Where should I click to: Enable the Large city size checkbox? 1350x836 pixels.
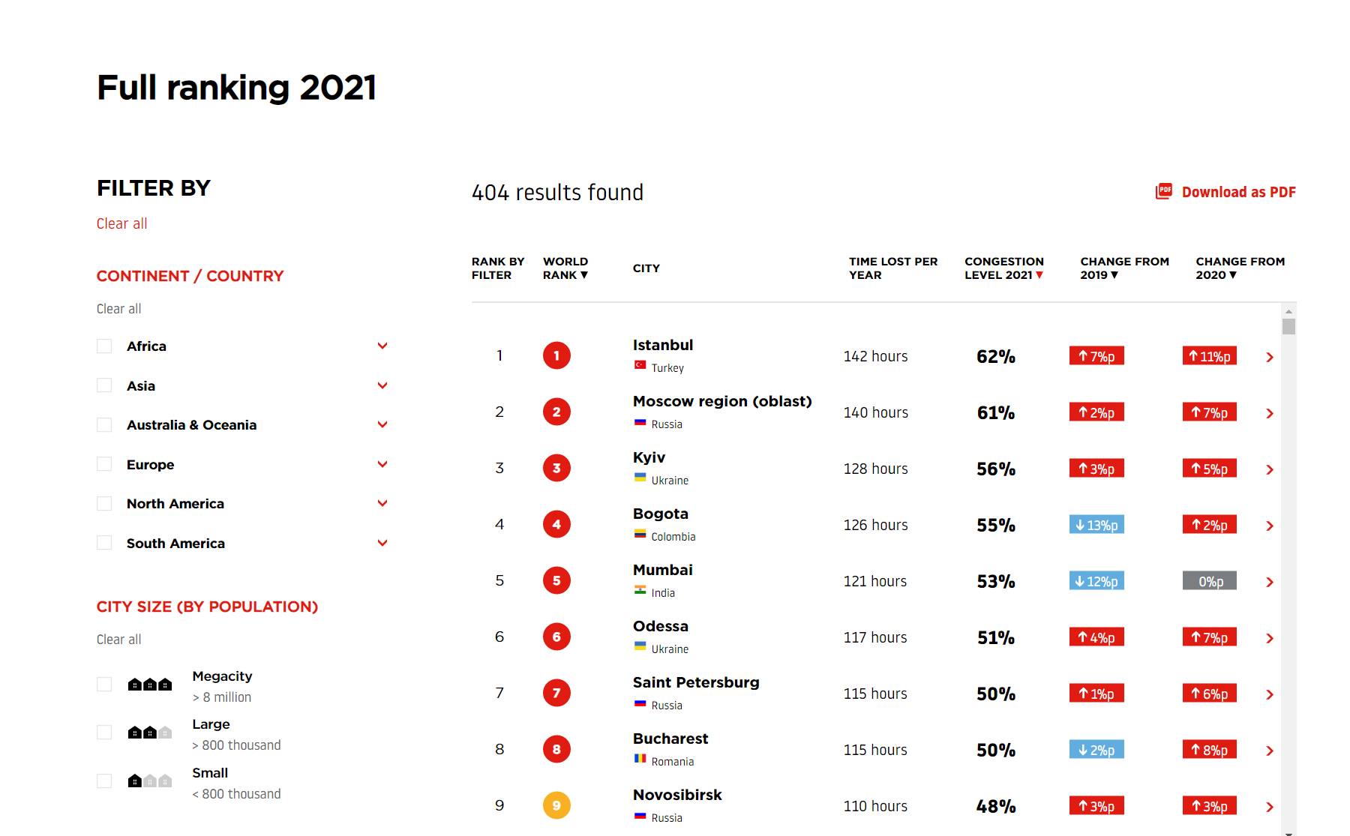click(x=104, y=733)
